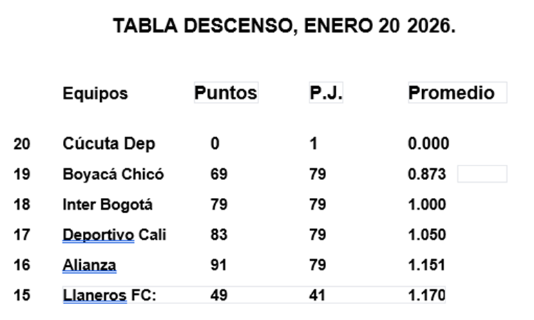The image size is (534, 320).
Task: Select the Equipos column header
Action: click(x=95, y=94)
